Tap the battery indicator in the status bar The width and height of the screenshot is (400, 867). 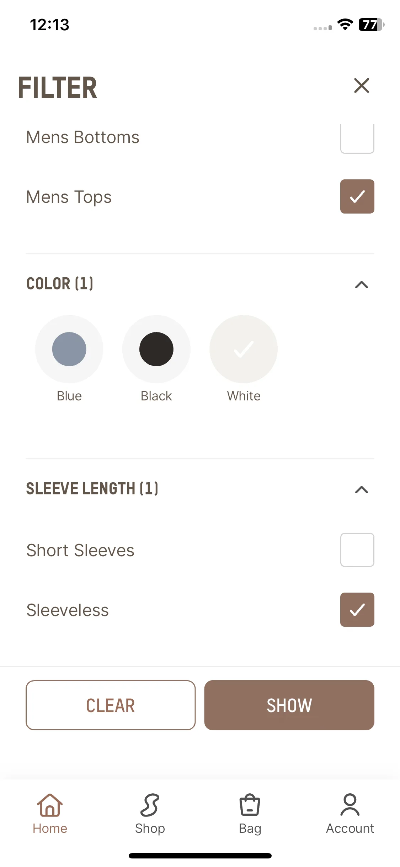pyautogui.click(x=372, y=25)
